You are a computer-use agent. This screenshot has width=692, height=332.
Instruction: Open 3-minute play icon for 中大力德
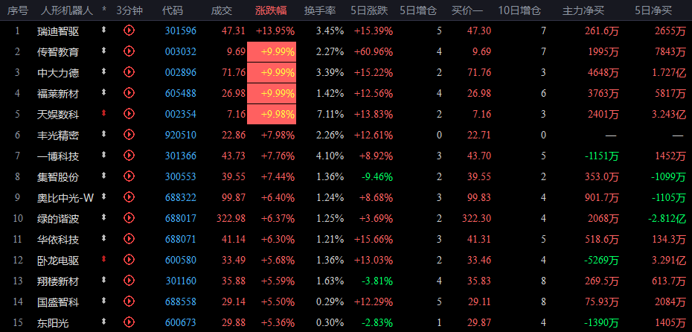coord(129,72)
